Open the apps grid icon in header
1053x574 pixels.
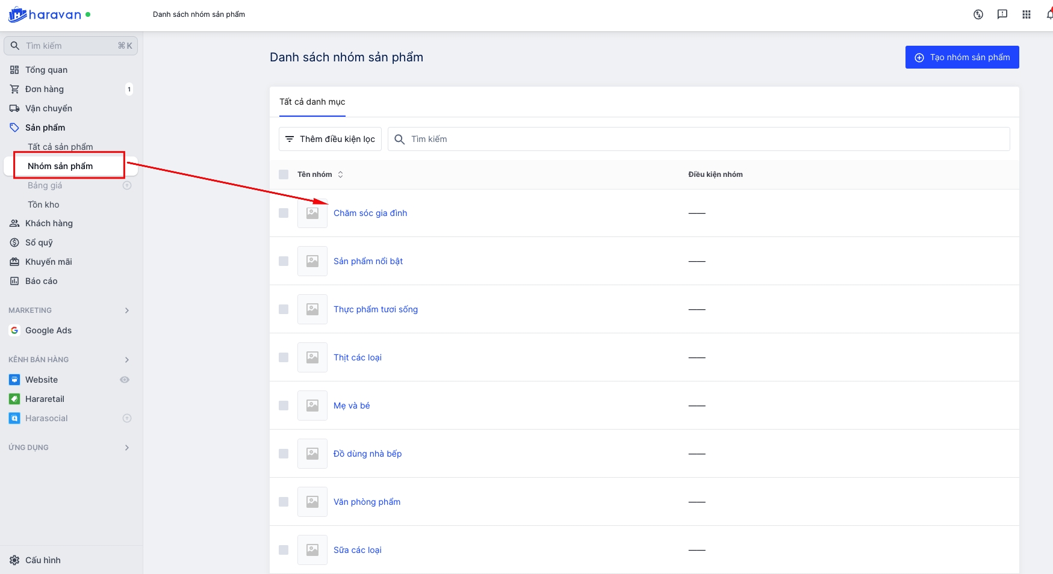[x=1027, y=14]
